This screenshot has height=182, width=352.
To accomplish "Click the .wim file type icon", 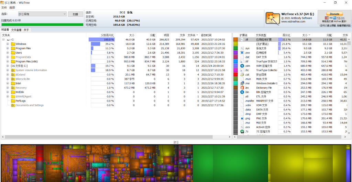I will tap(242, 66).
